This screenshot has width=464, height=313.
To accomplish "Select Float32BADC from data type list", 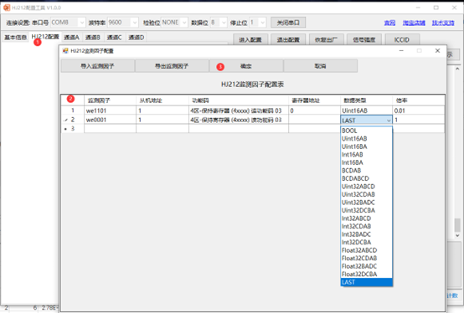I will (x=366, y=266).
